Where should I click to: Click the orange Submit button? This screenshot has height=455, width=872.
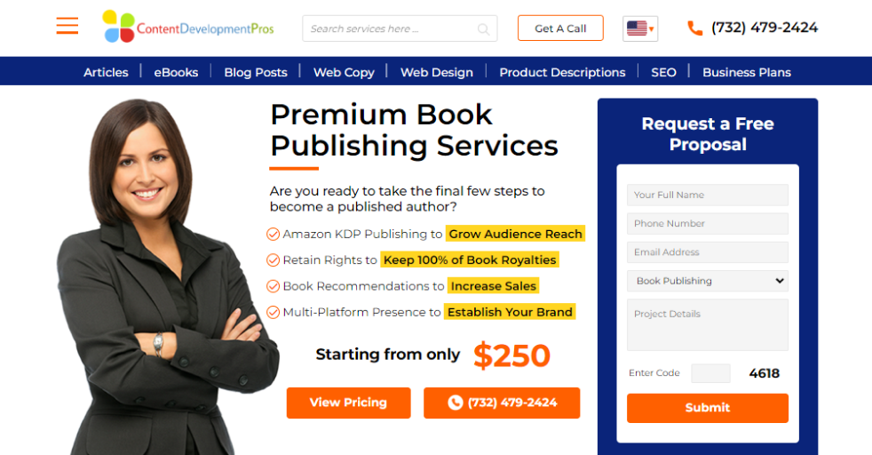(x=708, y=408)
